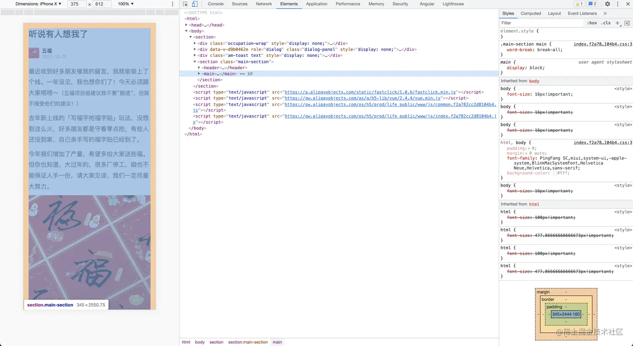Open index.css:3 link for .main-section main rule

pos(602,44)
